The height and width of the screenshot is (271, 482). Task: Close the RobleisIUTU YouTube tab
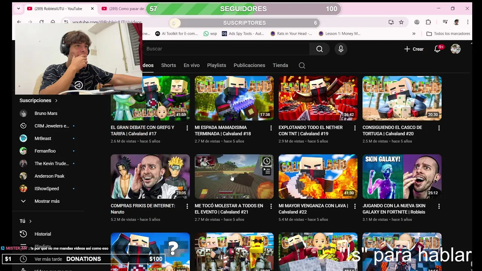(92, 9)
